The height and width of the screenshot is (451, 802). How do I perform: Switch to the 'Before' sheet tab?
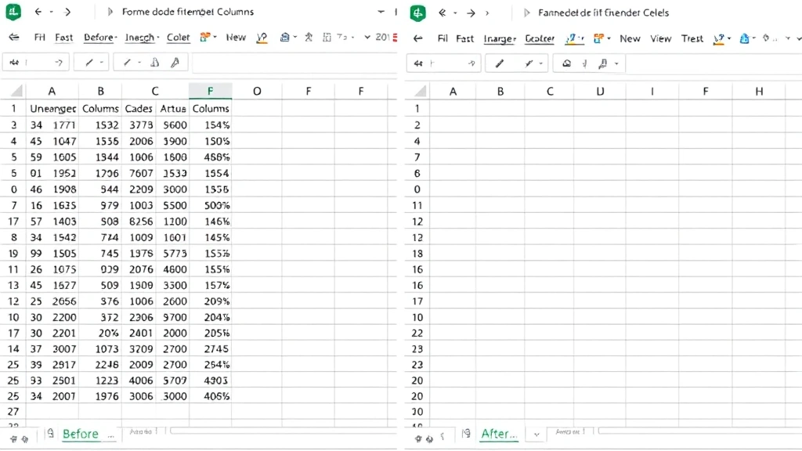(80, 434)
